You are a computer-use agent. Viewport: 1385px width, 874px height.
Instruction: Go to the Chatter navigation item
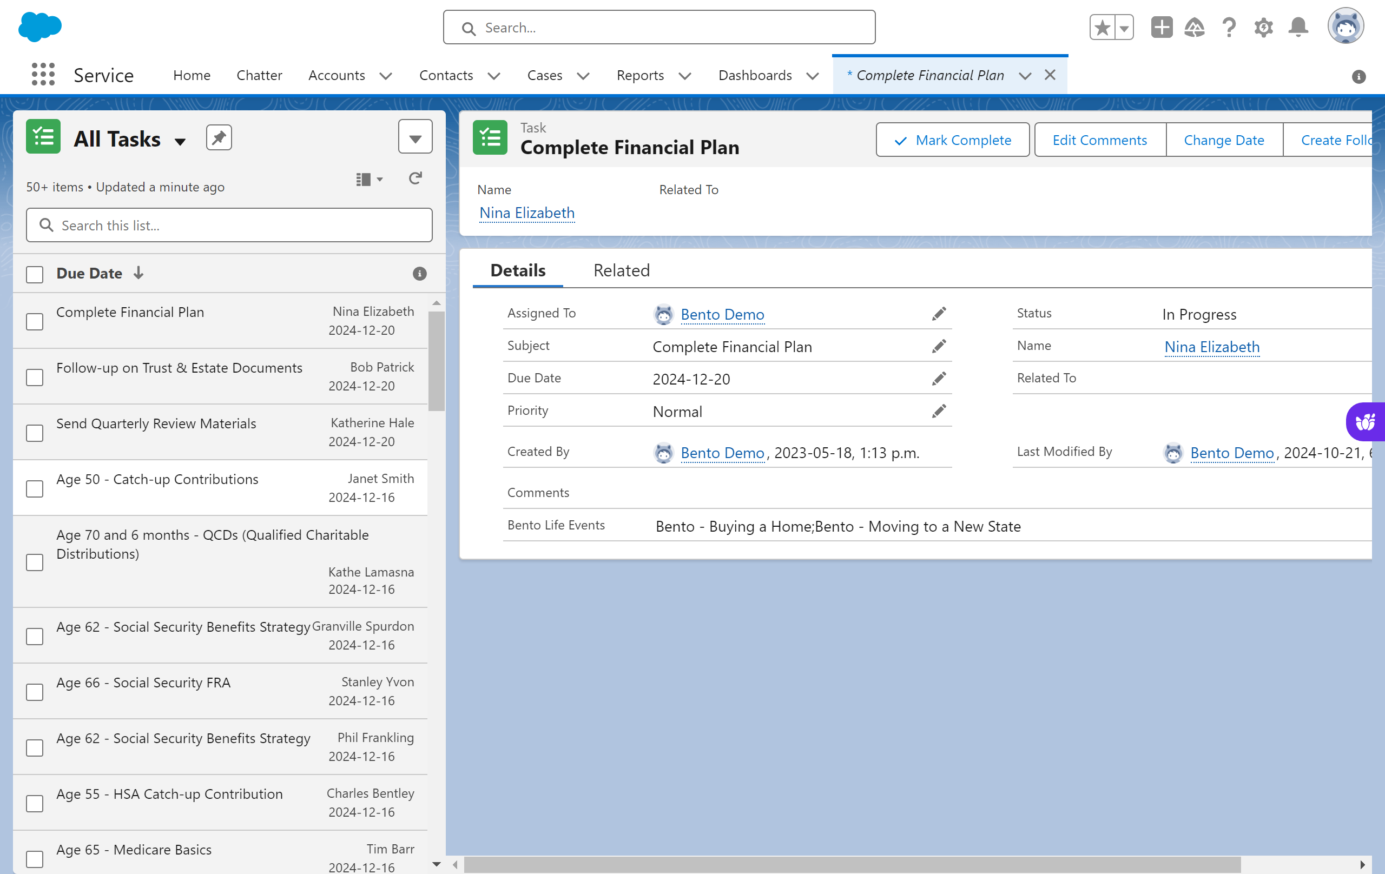tap(259, 75)
